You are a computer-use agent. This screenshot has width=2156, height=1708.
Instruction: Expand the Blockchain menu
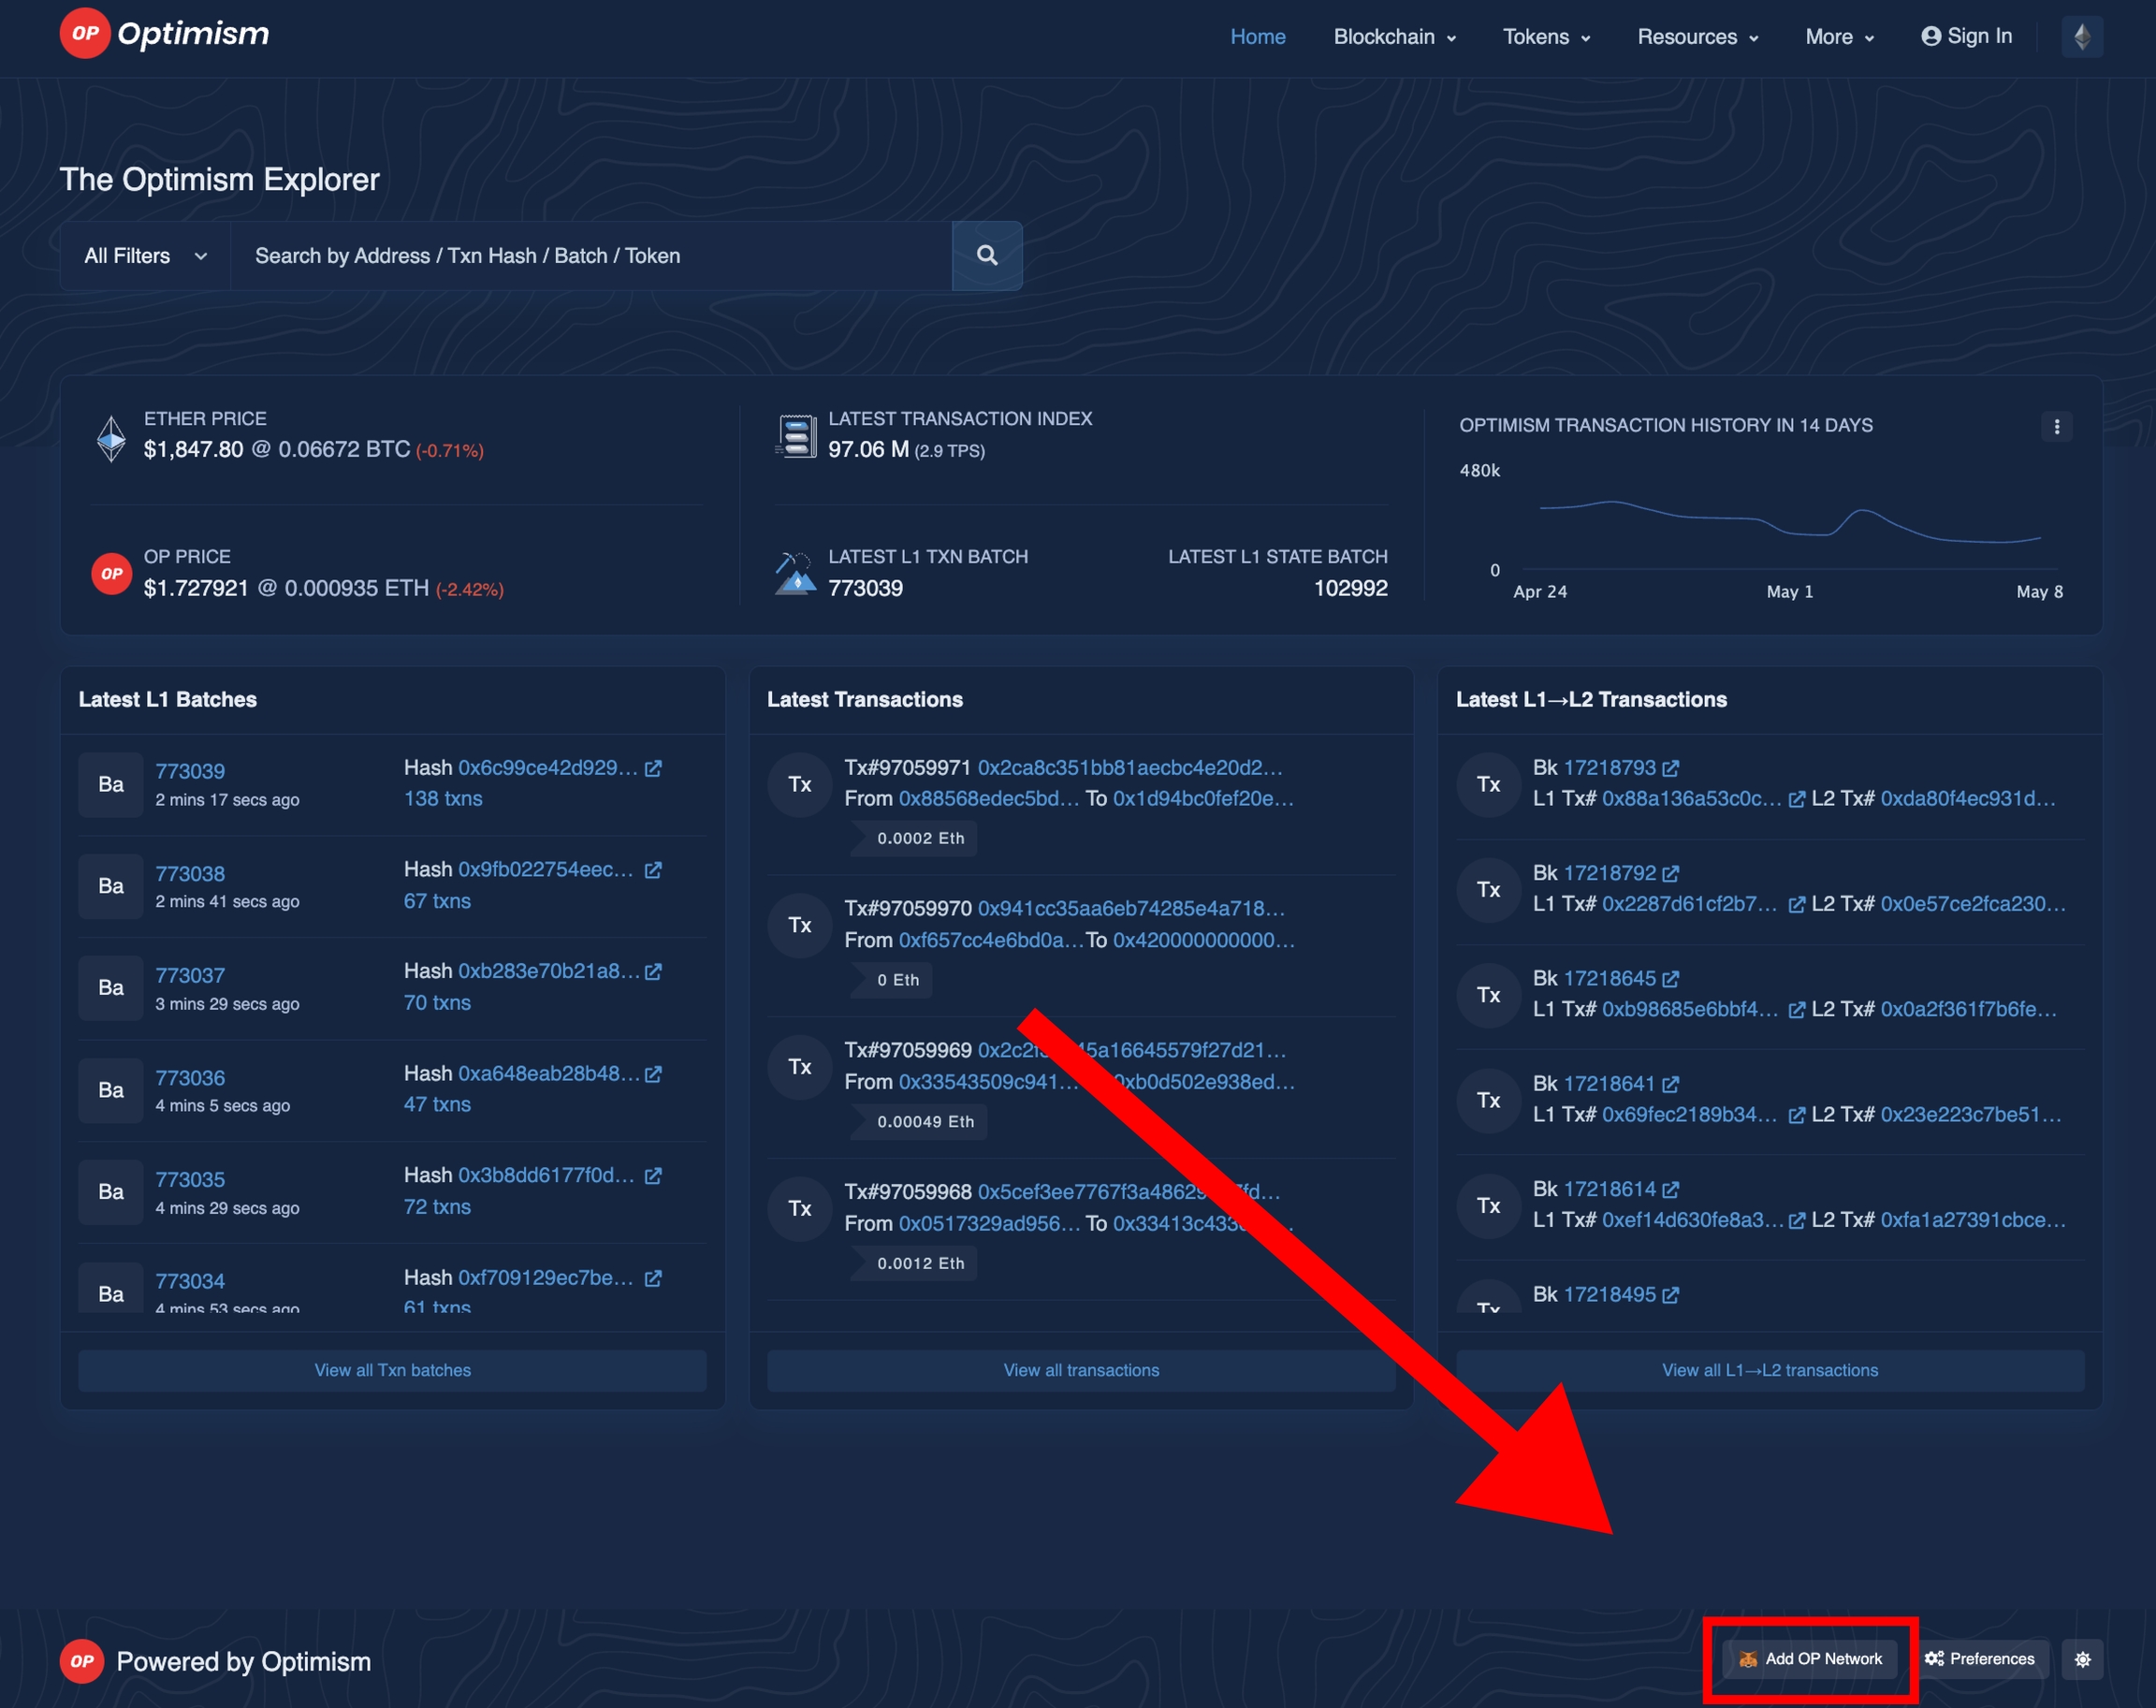coord(1394,37)
